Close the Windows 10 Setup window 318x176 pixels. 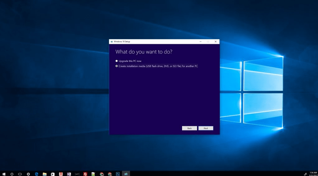216,42
